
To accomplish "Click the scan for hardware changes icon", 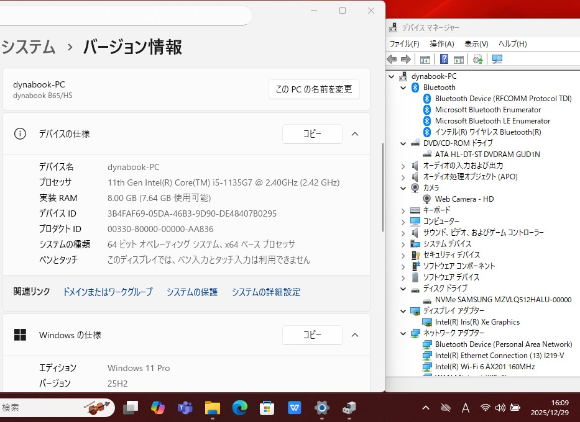I will click(x=497, y=59).
